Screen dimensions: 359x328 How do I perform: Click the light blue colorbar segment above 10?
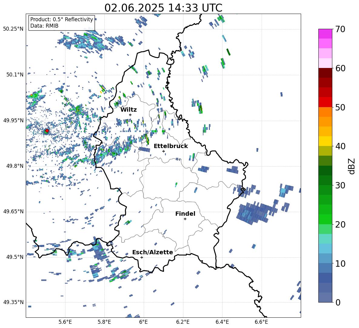point(325,249)
